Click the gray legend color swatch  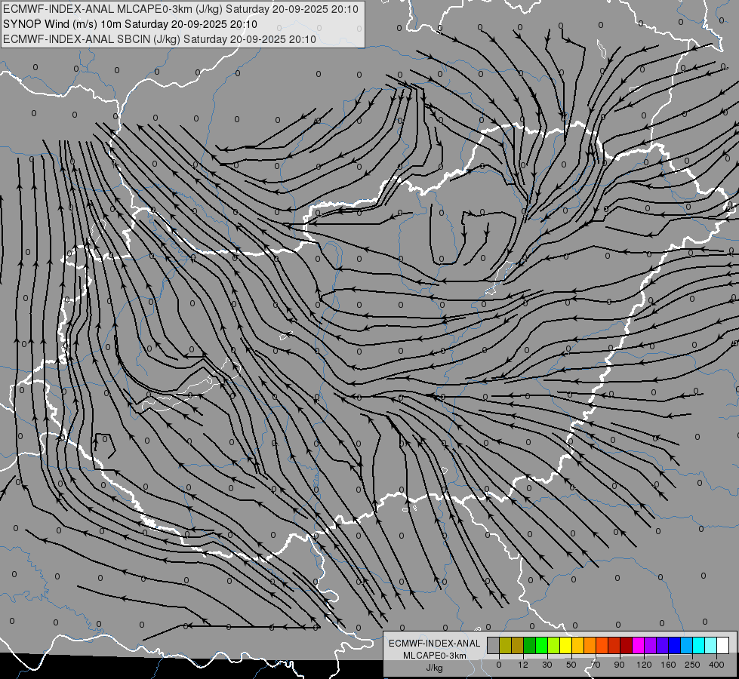(494, 645)
